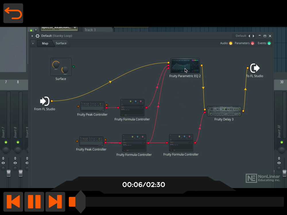Click Insert 7's up-down arrows icon
The image size is (287, 215).
(x=3, y=158)
